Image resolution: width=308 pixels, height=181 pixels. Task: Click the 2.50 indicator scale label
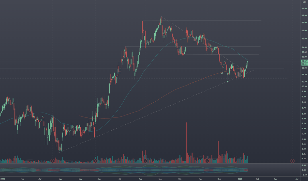point(304,165)
